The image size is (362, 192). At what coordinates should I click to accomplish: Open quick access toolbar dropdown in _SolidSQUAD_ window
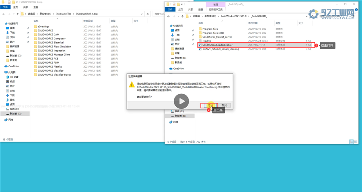[182, 4]
